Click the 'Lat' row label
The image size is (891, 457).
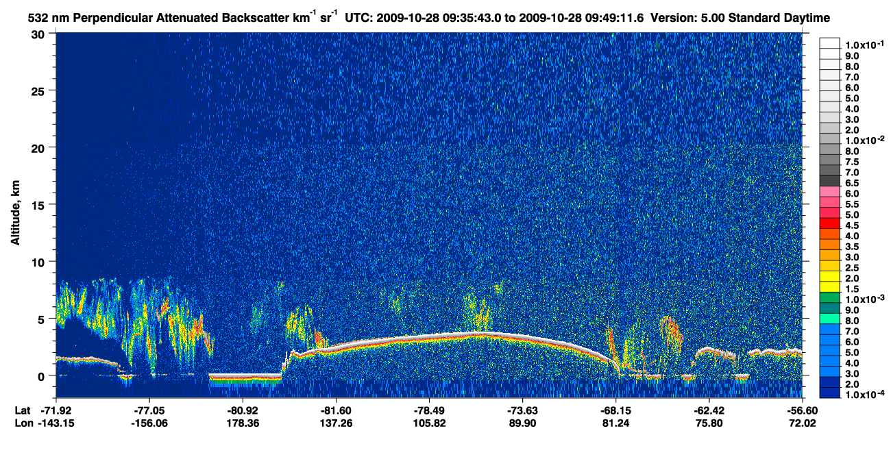22,410
